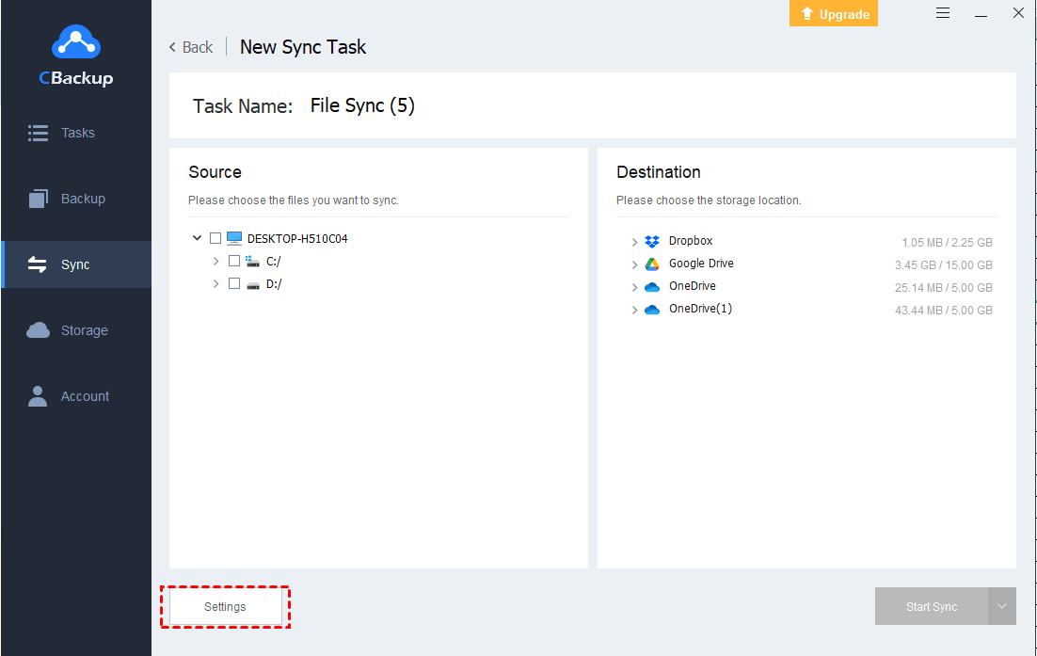Viewport: 1037px width, 656px height.
Task: Select the D:/ drive checkbox
Action: (x=234, y=284)
